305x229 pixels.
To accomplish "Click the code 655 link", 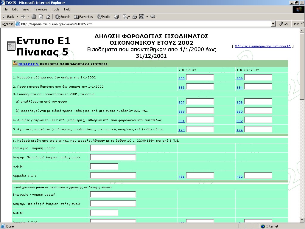I will tap(181, 78).
